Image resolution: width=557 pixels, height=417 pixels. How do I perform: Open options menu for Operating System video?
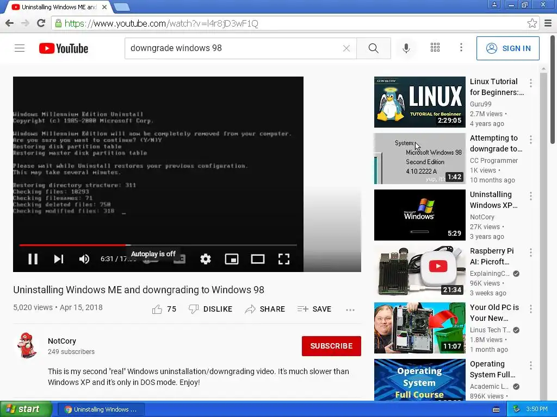point(531,365)
